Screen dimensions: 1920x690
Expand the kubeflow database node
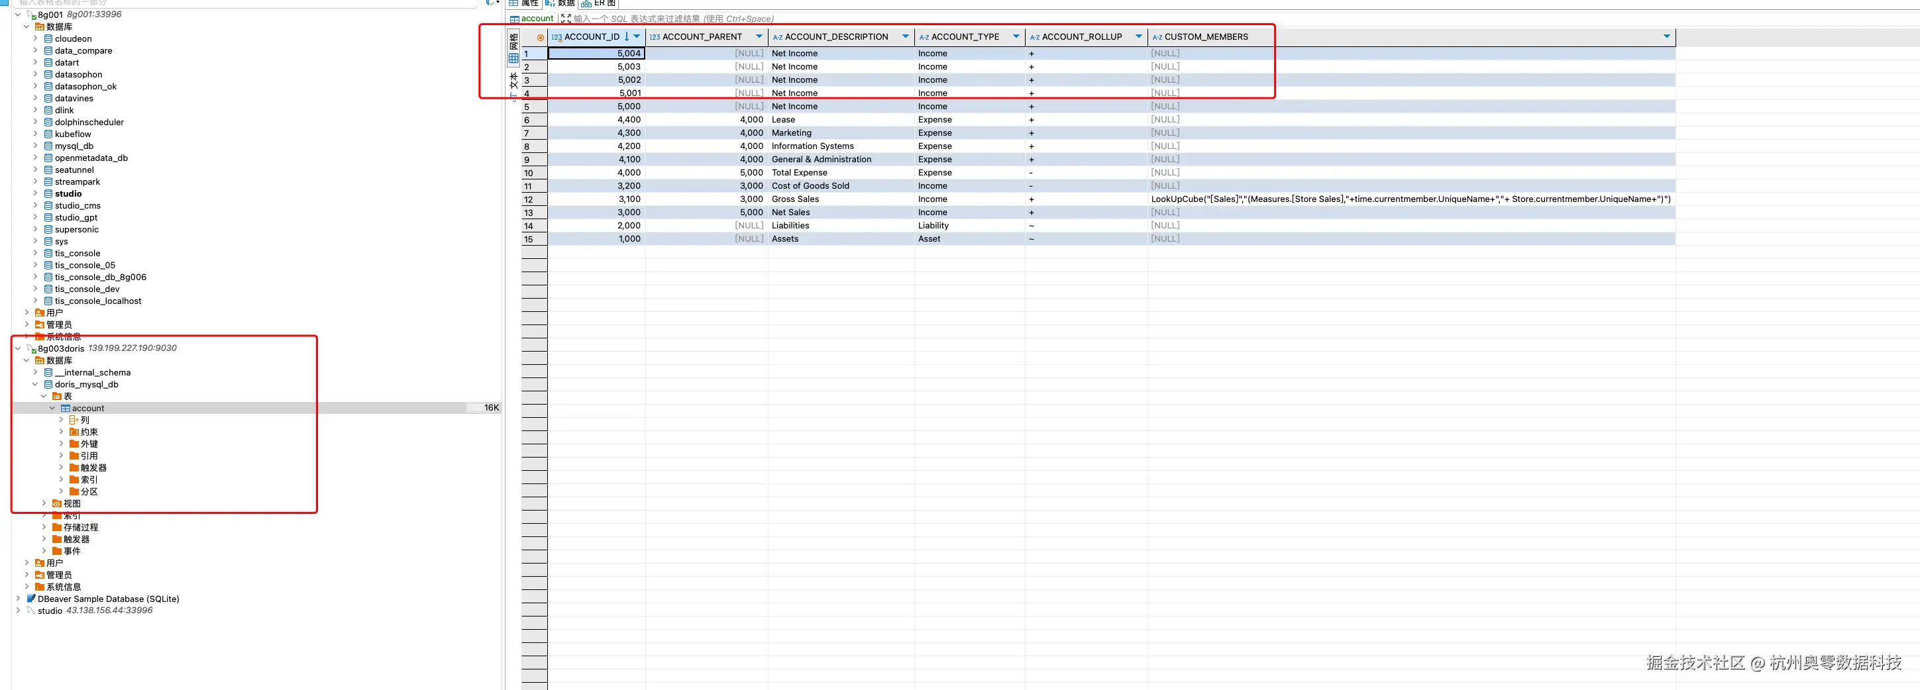tap(35, 134)
